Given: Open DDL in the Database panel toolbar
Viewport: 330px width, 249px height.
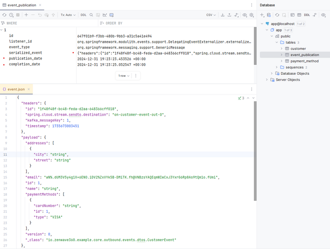Looking at the screenshot, I should click(x=307, y=15).
